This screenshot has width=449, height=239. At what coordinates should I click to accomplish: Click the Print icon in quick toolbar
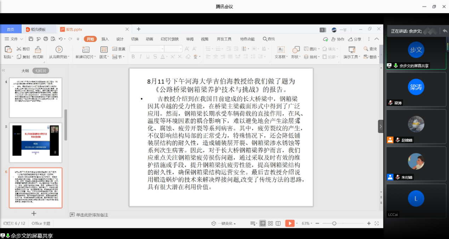[46, 39]
